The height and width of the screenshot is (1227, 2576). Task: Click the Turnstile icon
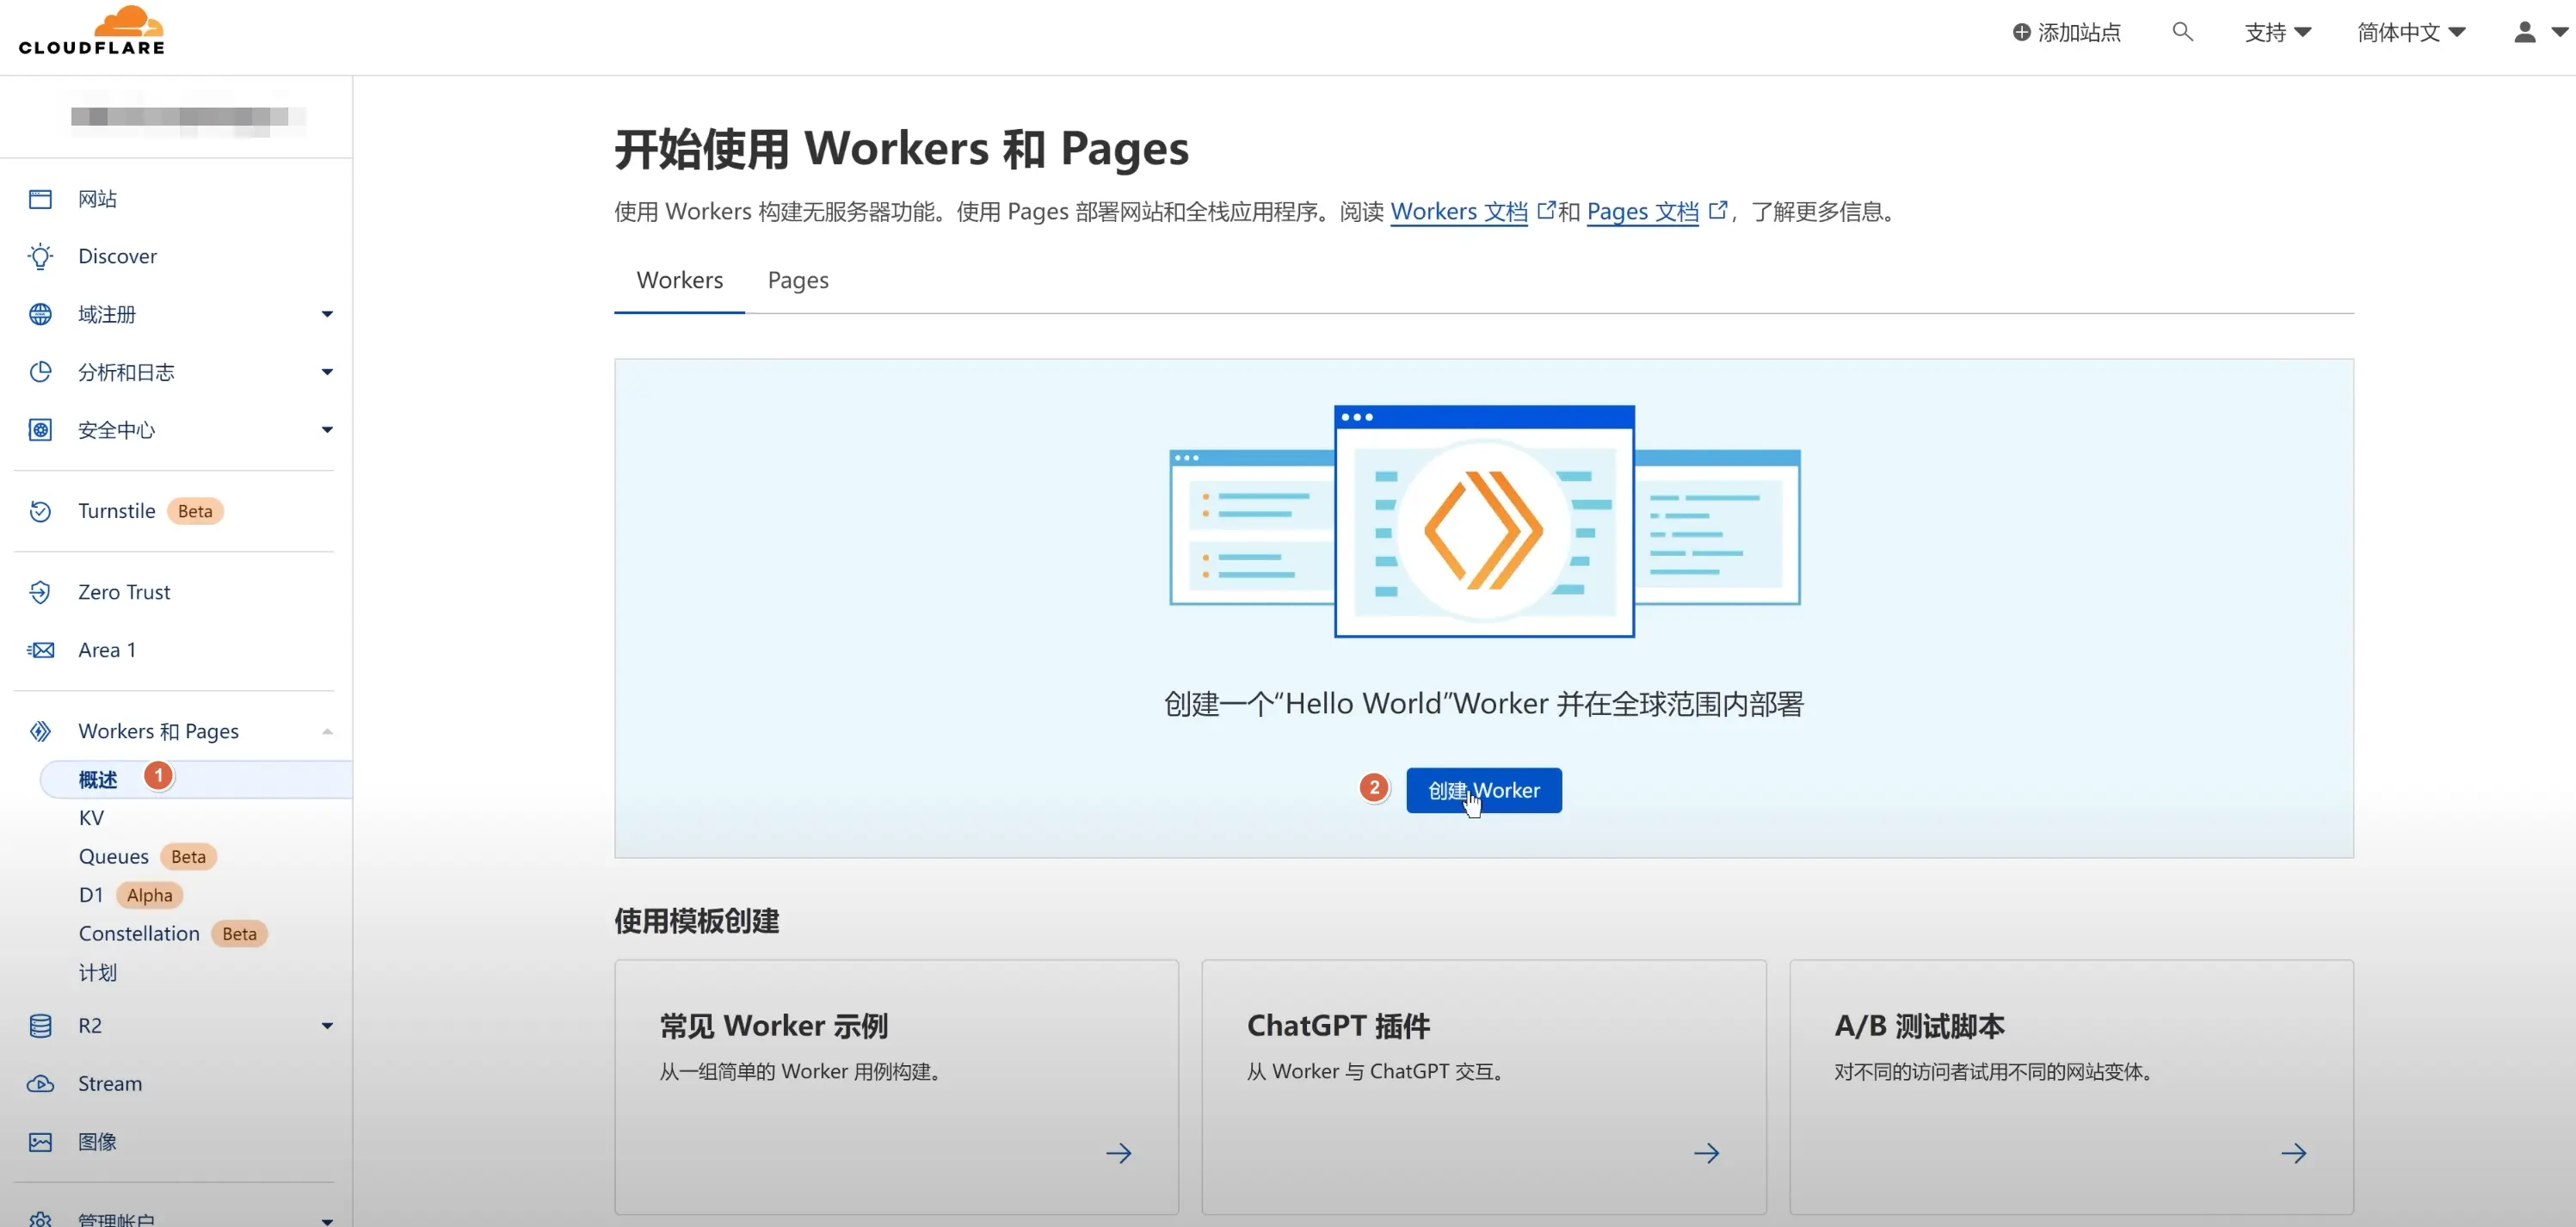40,511
